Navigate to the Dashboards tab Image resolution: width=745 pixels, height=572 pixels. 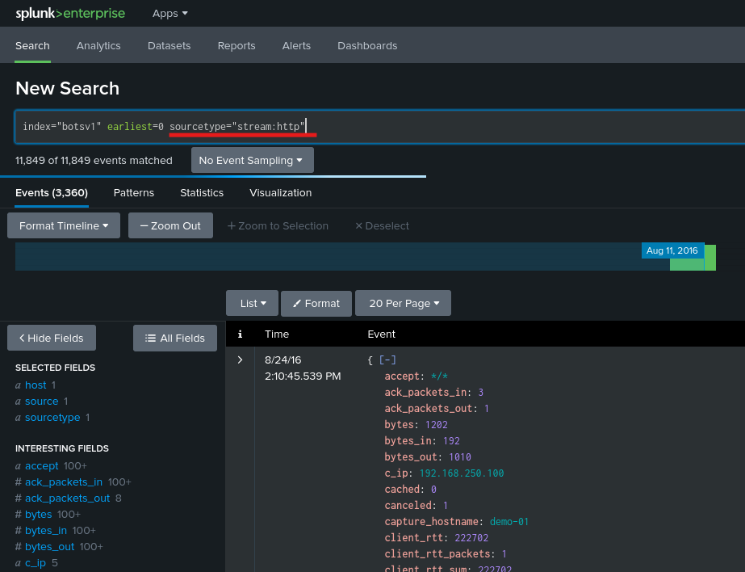(x=367, y=45)
